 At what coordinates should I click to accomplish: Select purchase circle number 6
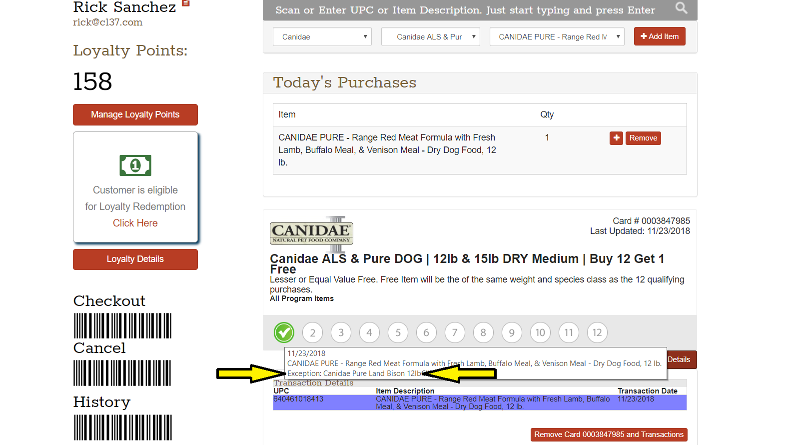[x=426, y=332]
